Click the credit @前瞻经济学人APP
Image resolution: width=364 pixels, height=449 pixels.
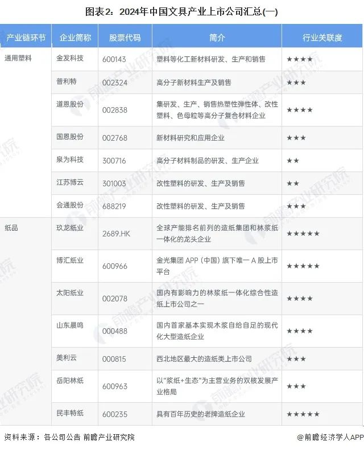330,437
